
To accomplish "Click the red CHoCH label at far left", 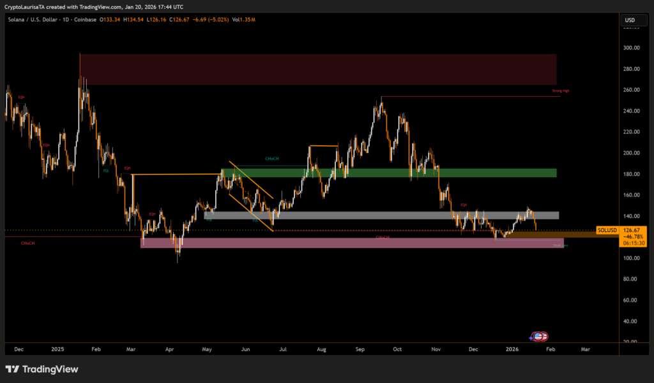I will coord(27,243).
